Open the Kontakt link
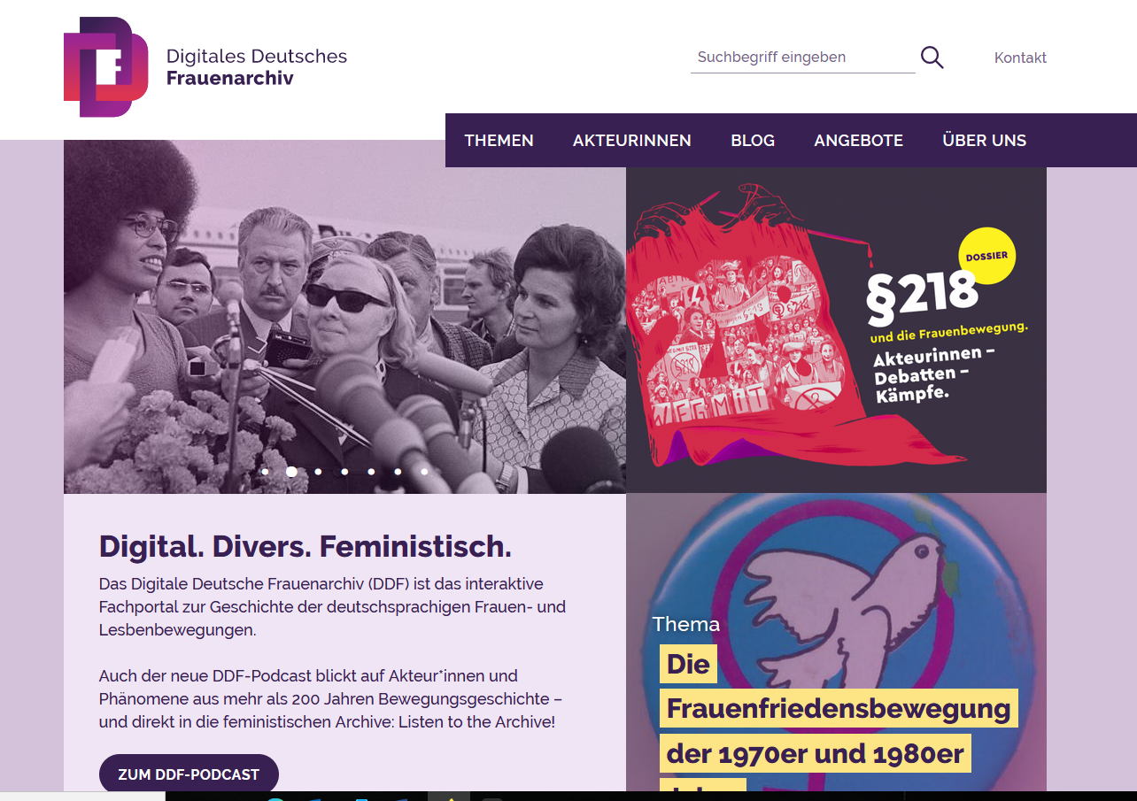 pos(1020,58)
